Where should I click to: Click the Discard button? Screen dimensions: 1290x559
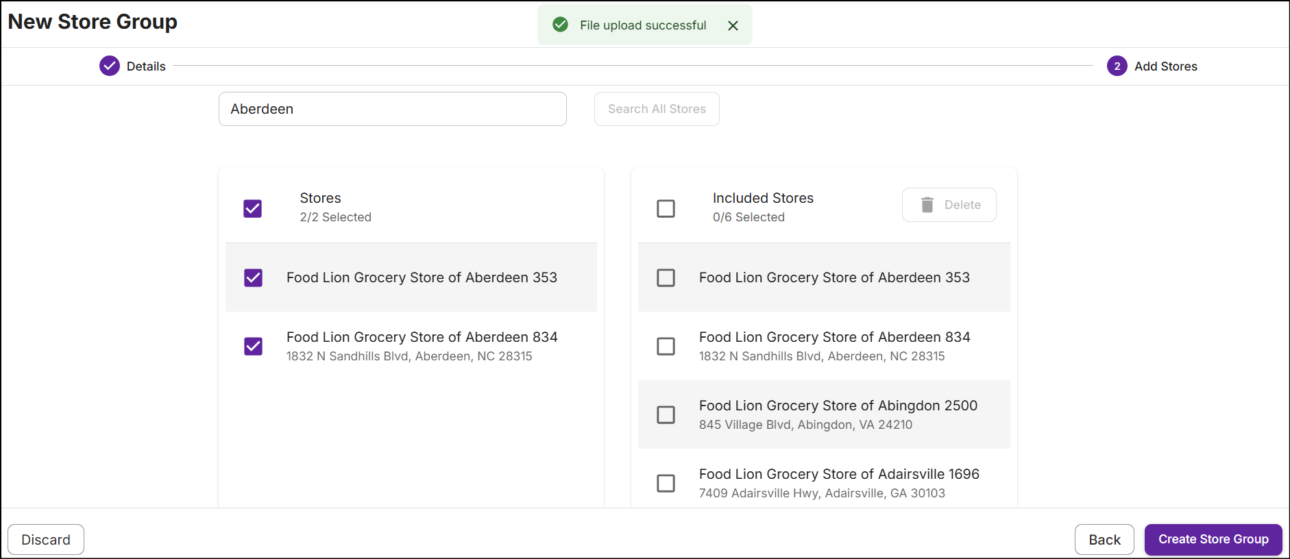click(46, 539)
